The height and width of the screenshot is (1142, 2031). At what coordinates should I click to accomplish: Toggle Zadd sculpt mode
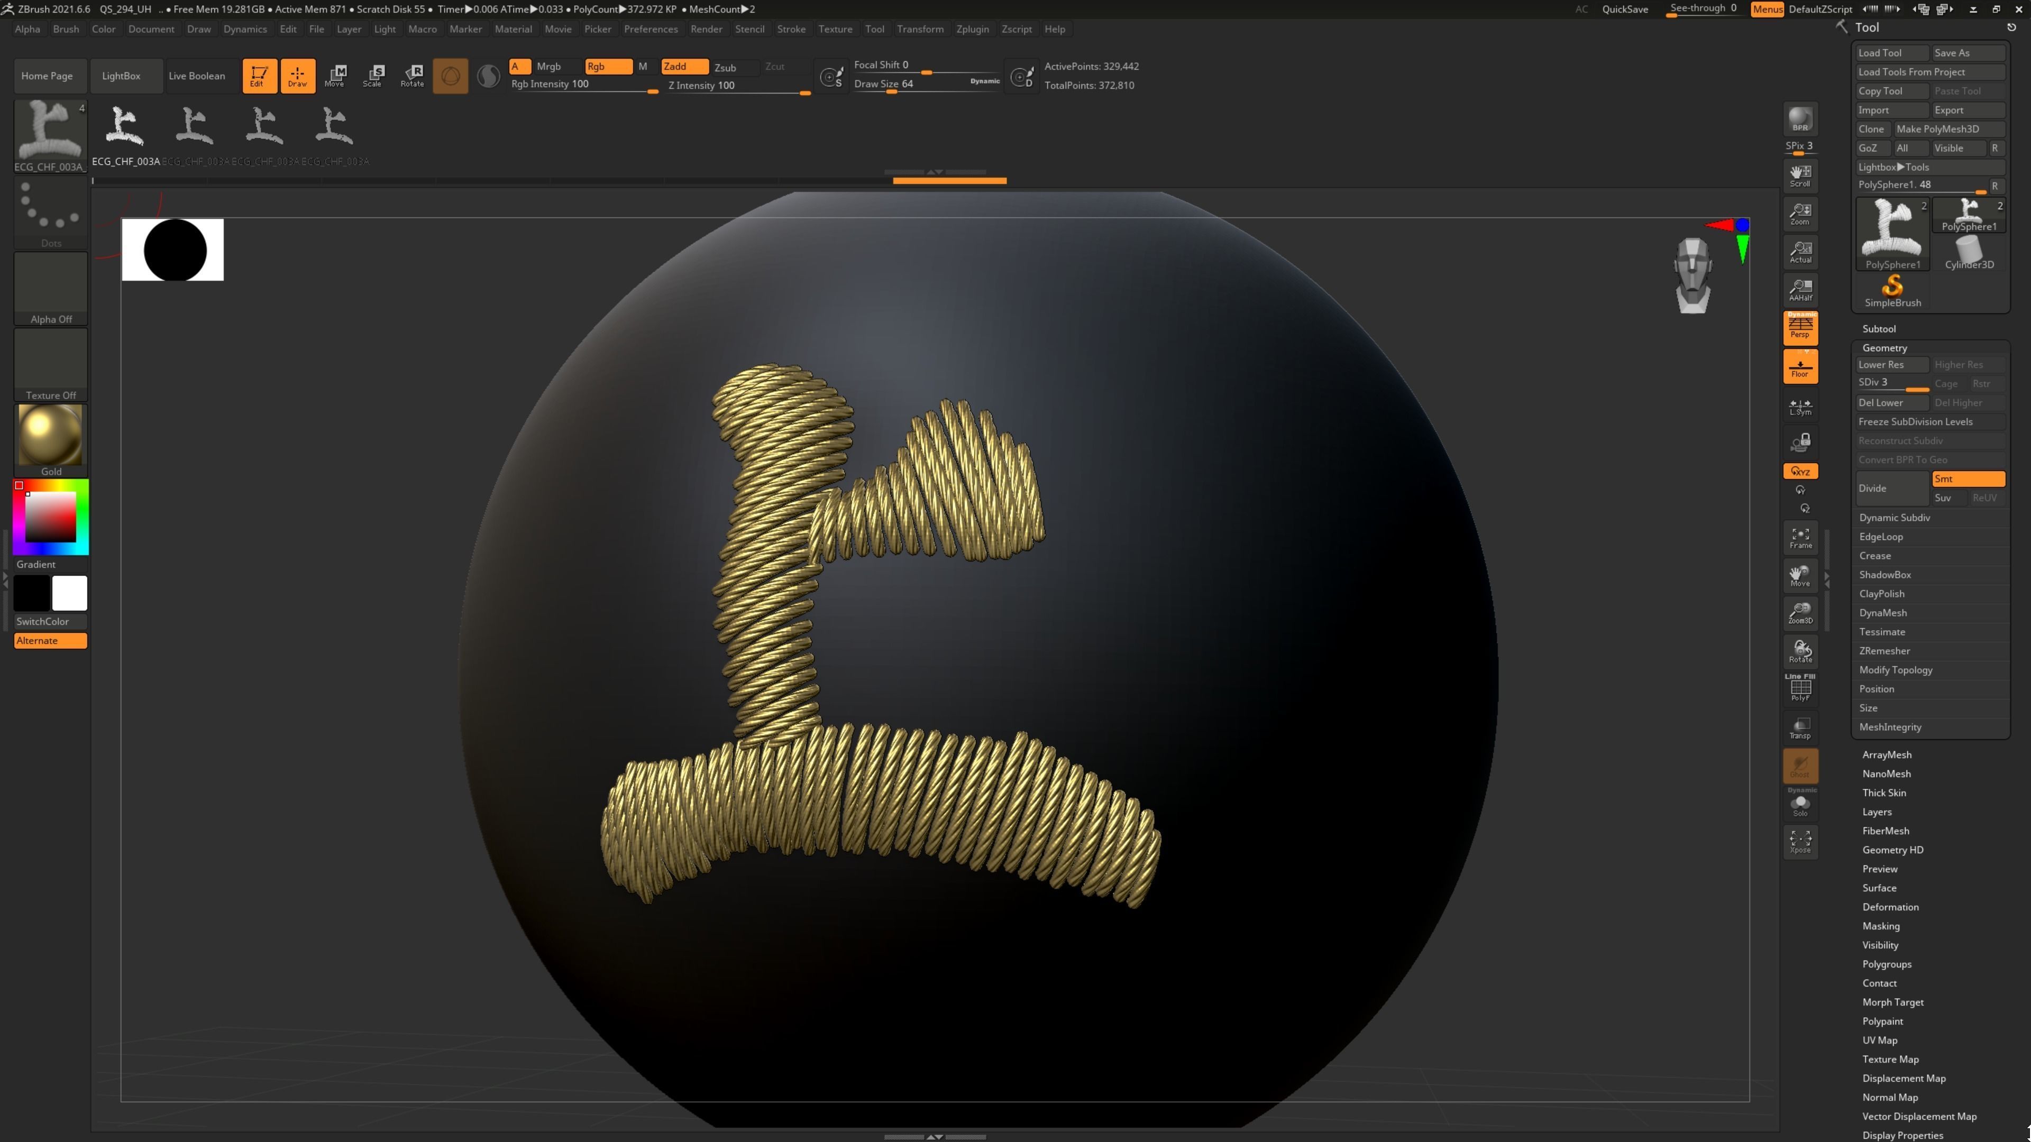click(x=684, y=66)
